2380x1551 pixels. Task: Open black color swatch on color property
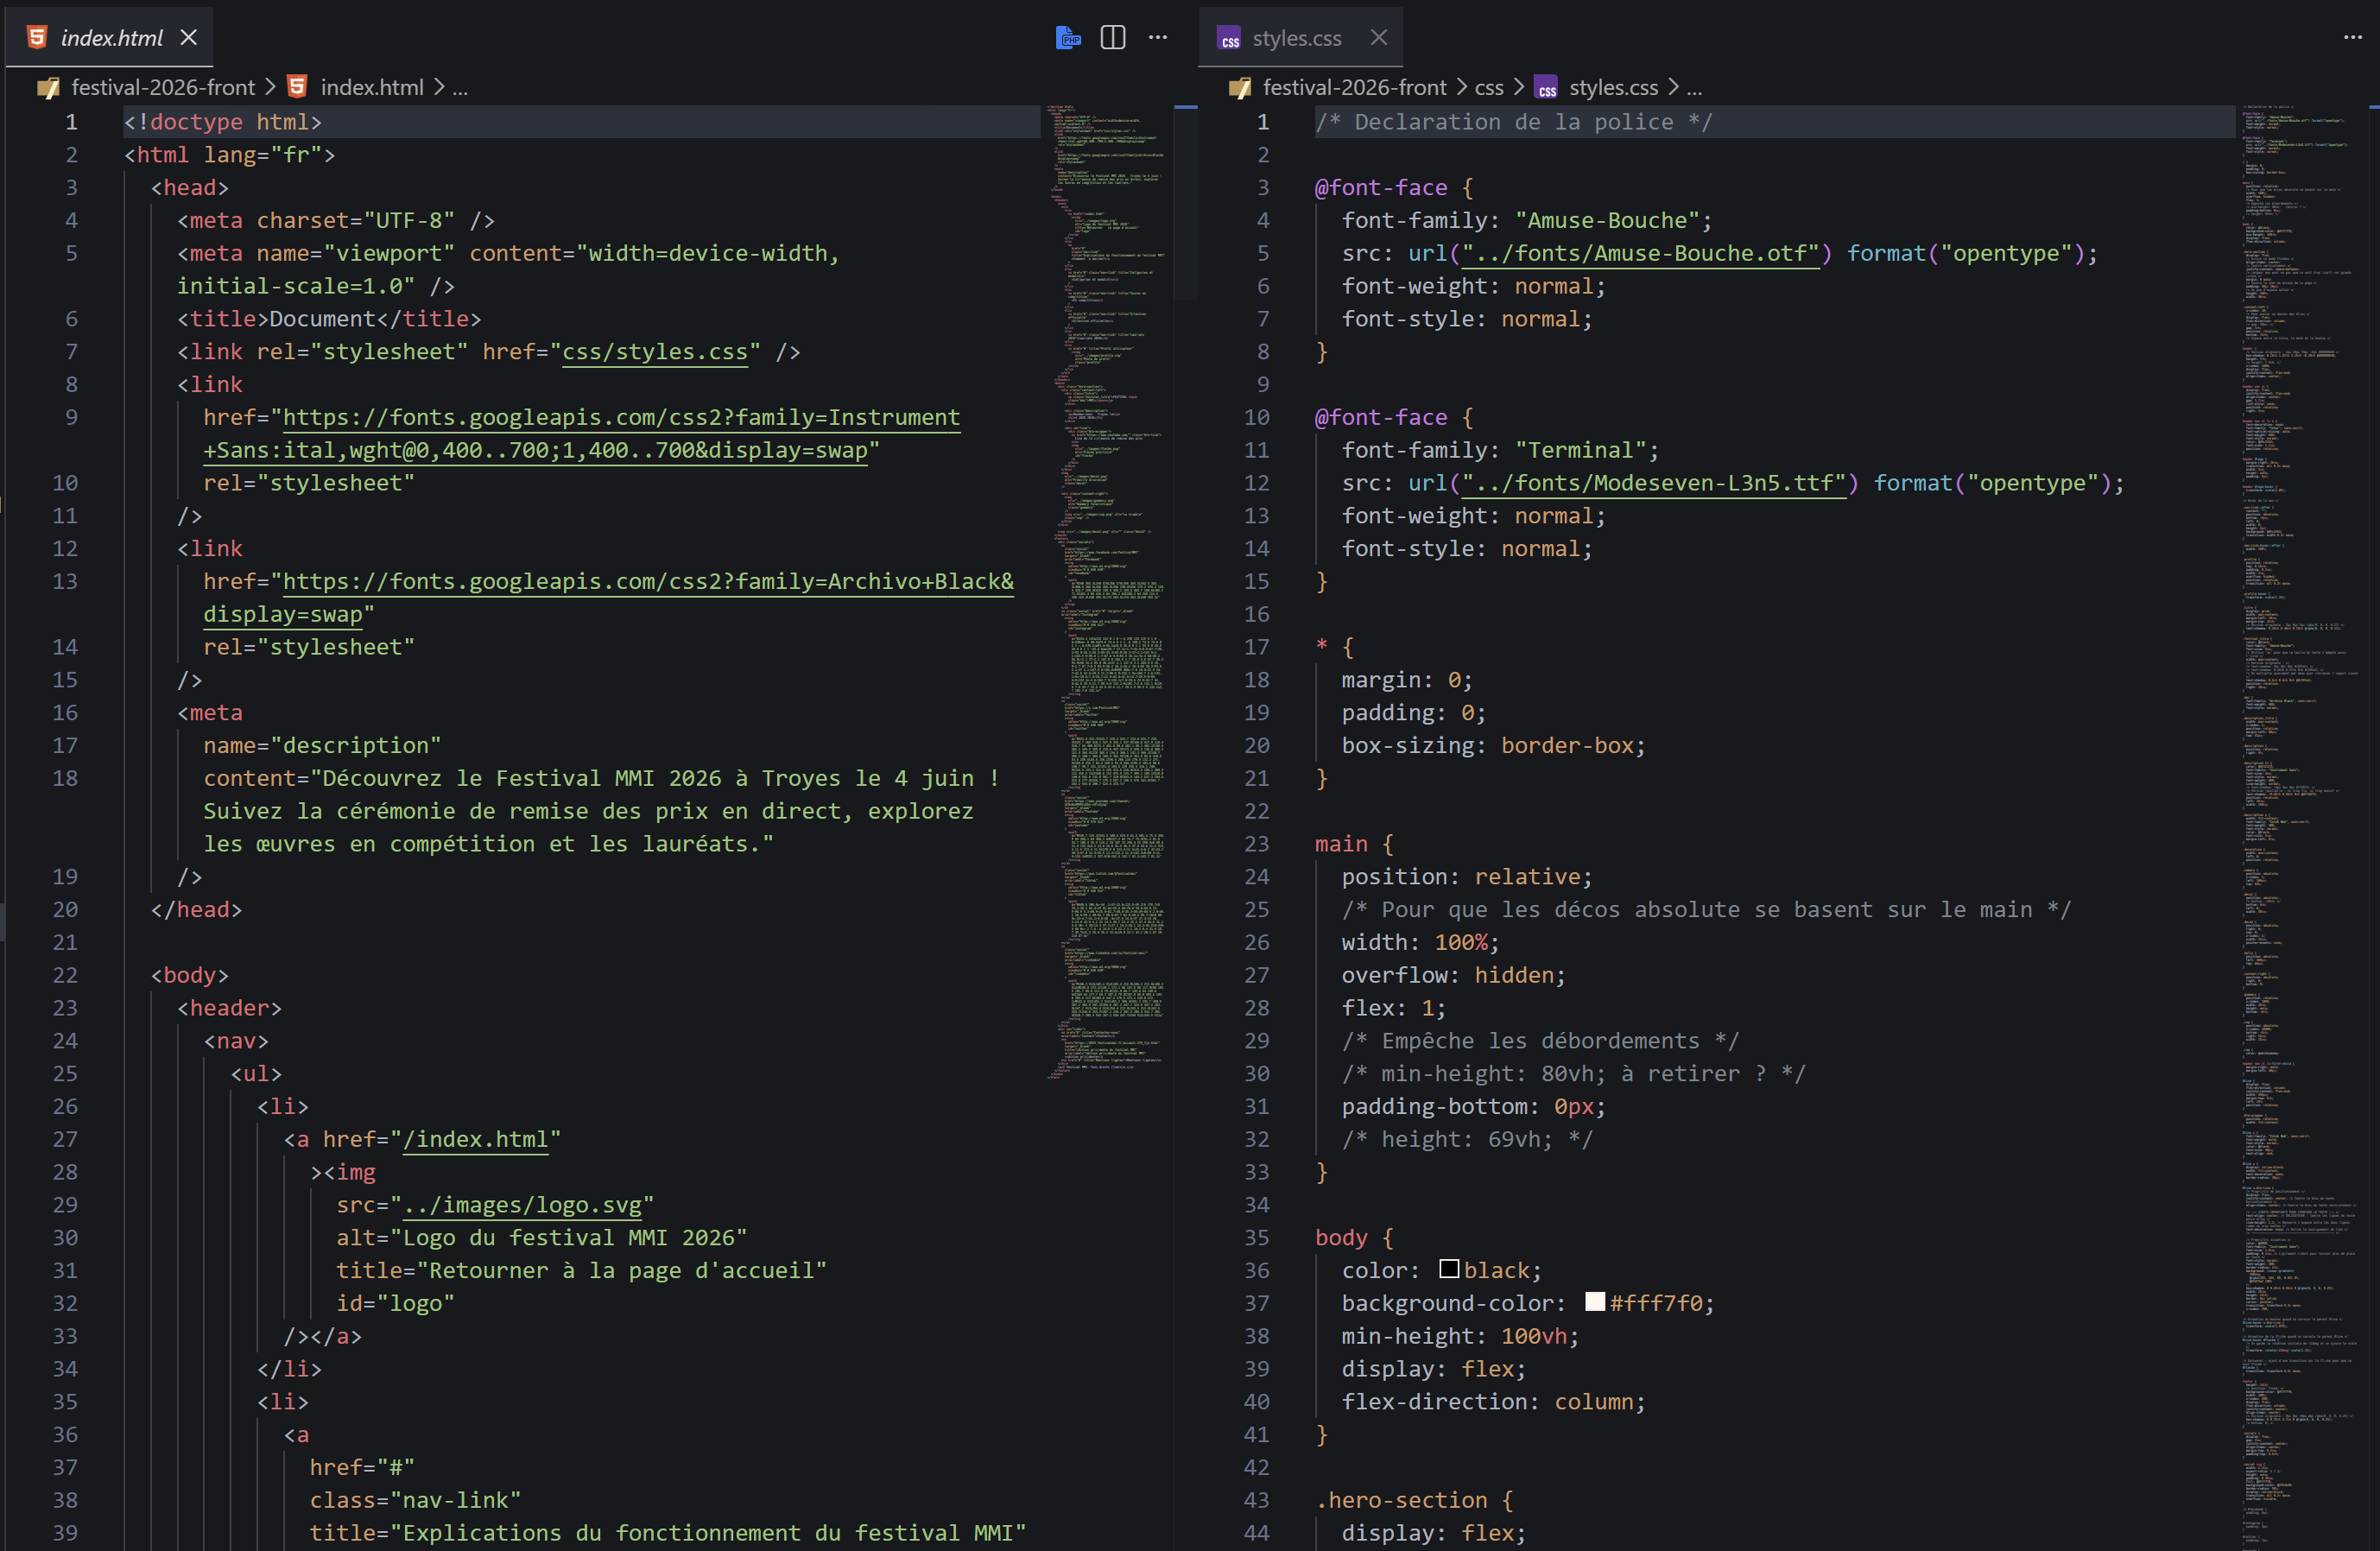click(1448, 1269)
